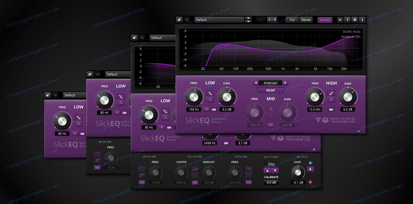Click the EQ SAT button

[271, 90]
